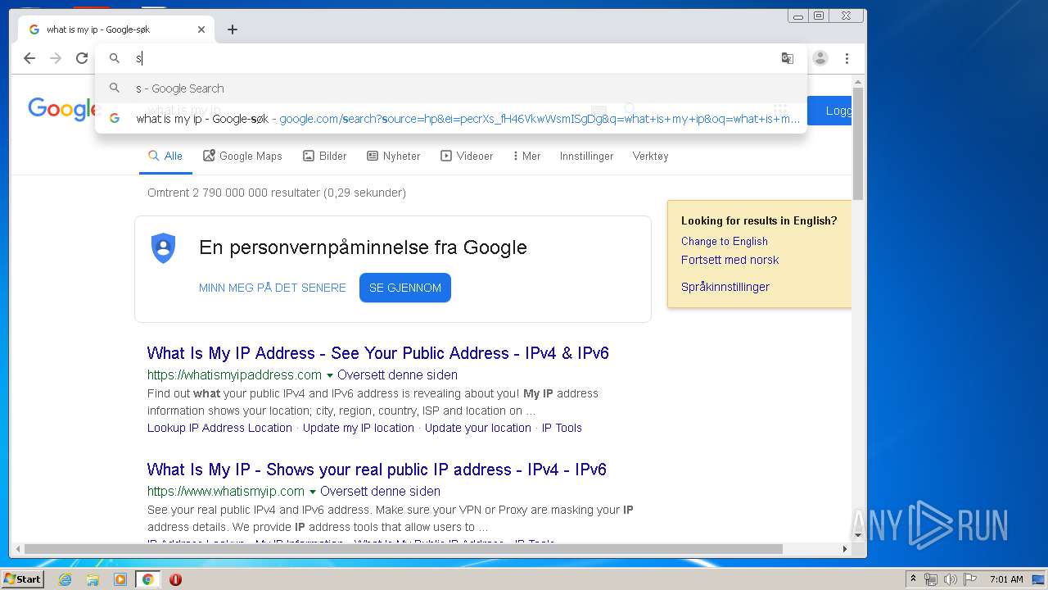This screenshot has width=1048, height=590.
Task: Click the horizontal scrollbar right arrow
Action: click(x=845, y=549)
